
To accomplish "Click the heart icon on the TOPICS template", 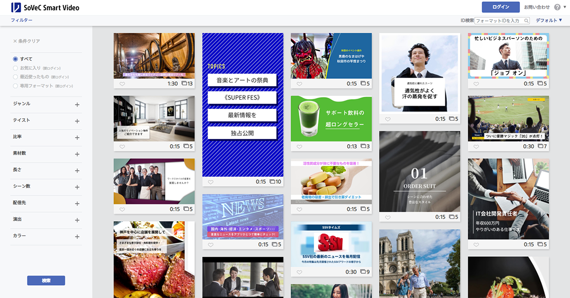I will [210, 181].
